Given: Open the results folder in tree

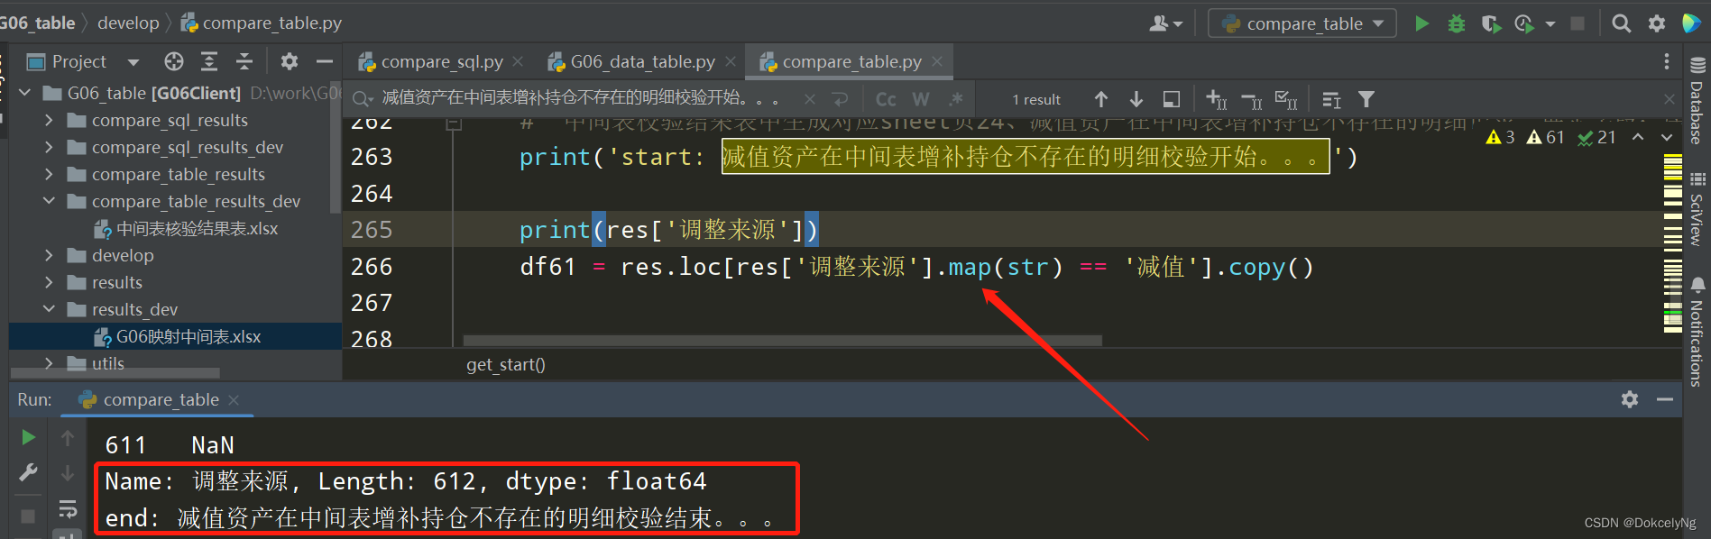Looking at the screenshot, I should point(116,282).
